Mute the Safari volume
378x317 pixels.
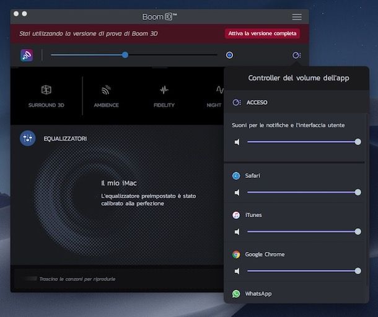pyautogui.click(x=237, y=192)
